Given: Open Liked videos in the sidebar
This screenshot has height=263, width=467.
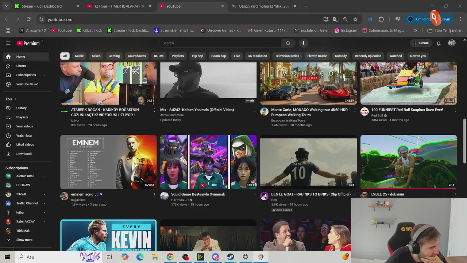Looking at the screenshot, I should 26,145.
